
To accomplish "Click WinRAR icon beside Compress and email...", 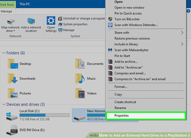I will (x=110, y=73).
